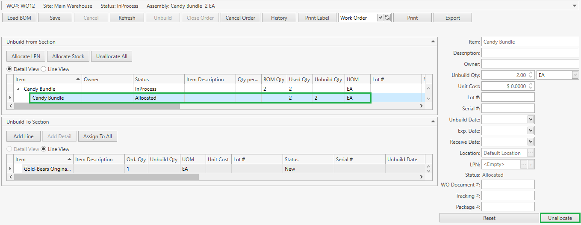Viewport: 581px width, 225px height.
Task: Select Line View in Unbuild From Section
Action: coord(44,69)
